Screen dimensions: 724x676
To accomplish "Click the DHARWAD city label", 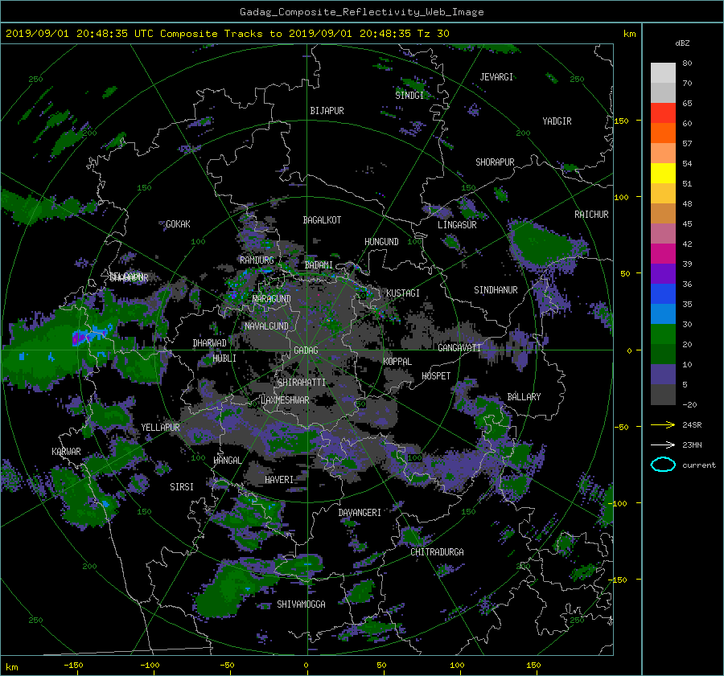I will 210,343.
